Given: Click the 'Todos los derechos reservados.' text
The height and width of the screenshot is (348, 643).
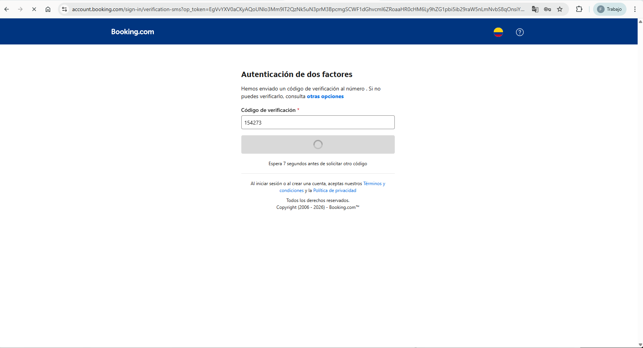Looking at the screenshot, I should 318,200.
